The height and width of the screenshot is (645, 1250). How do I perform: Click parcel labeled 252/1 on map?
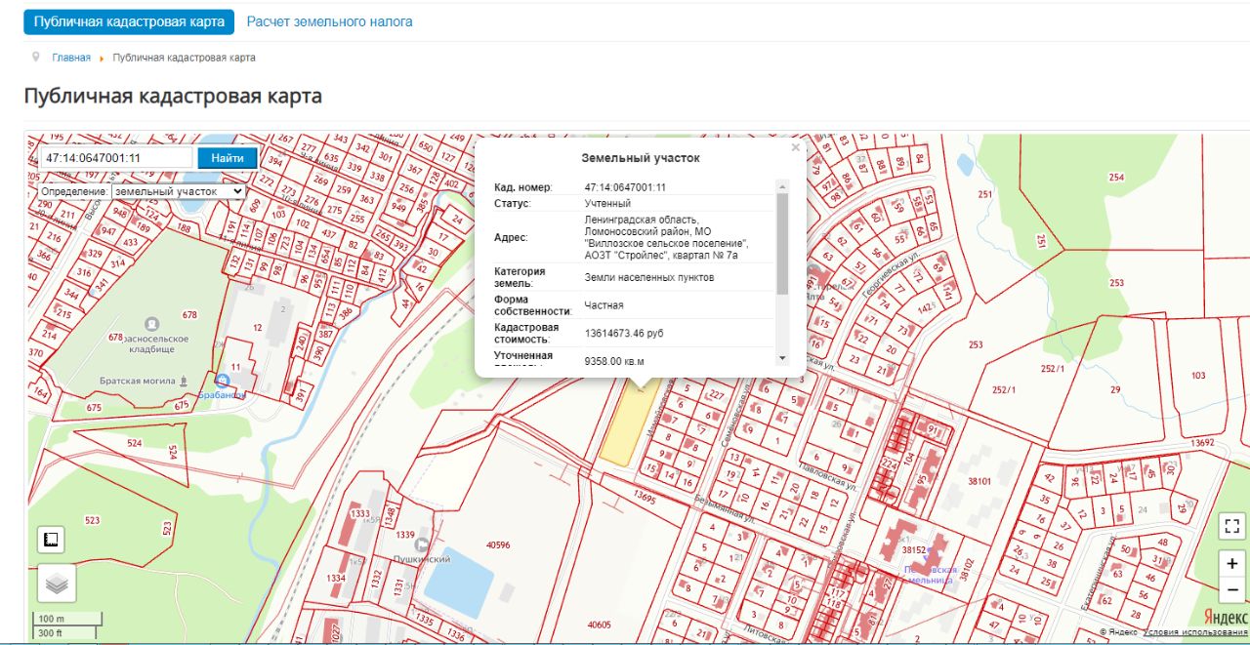click(x=1054, y=368)
